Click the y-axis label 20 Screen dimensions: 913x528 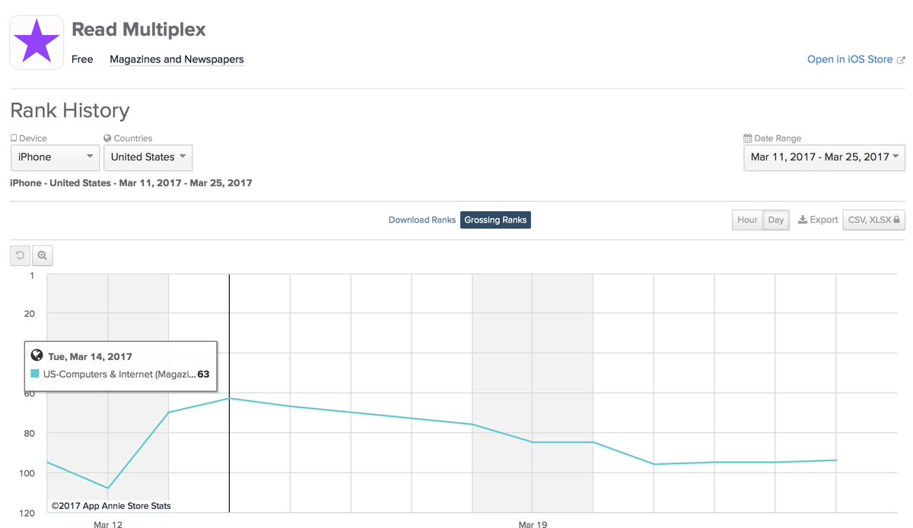tap(29, 314)
